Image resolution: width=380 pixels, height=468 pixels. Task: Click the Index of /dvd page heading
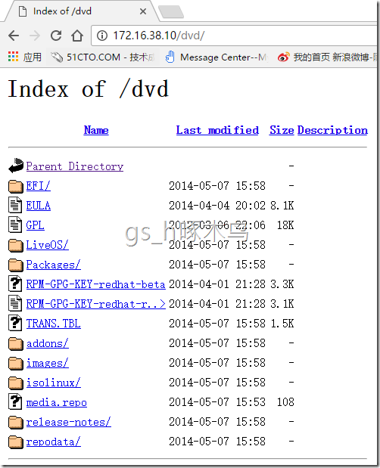(x=89, y=88)
